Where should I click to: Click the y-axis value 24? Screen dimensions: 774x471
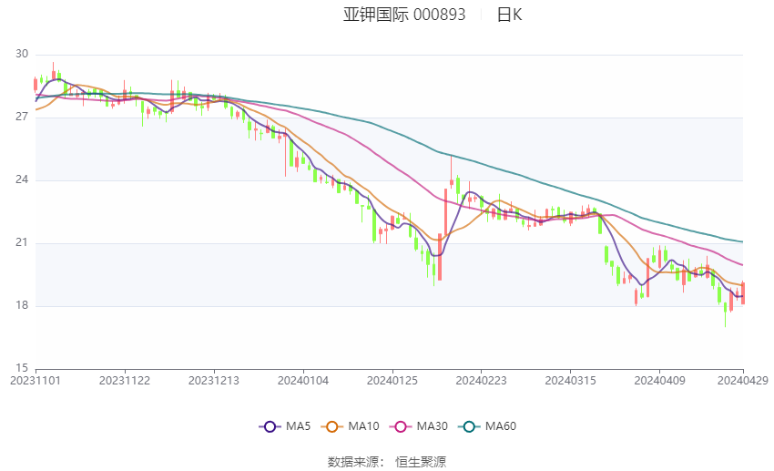tap(22, 179)
